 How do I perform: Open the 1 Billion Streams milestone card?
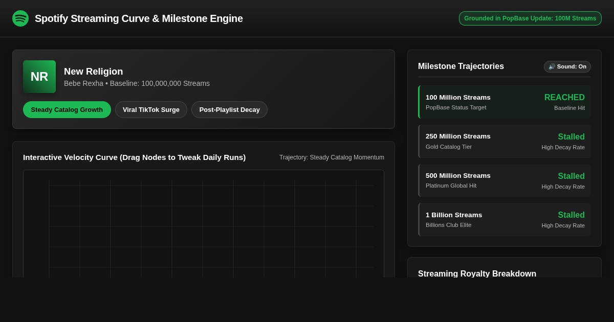[x=505, y=219]
